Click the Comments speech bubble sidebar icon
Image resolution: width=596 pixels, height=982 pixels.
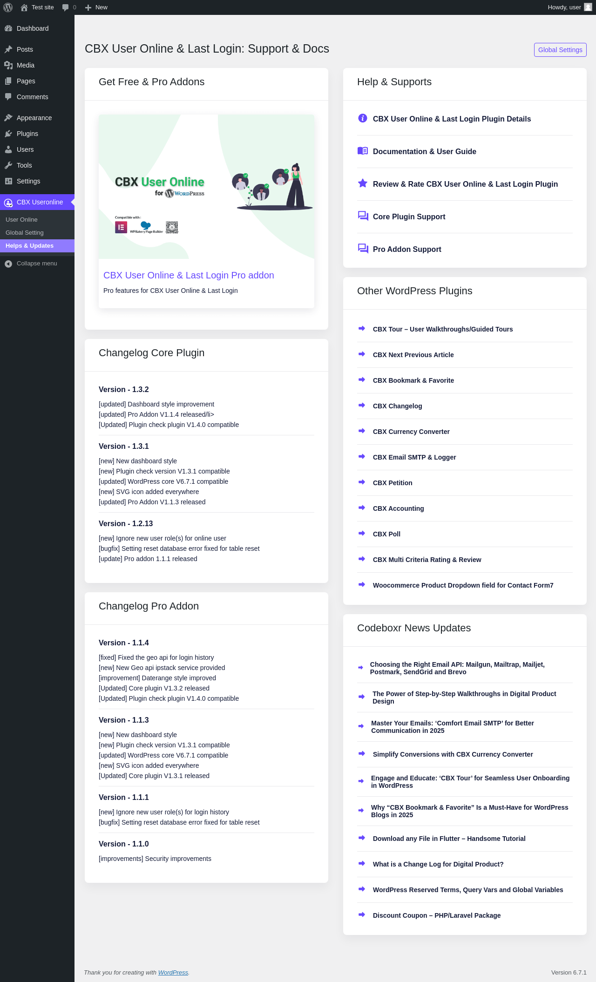click(8, 97)
